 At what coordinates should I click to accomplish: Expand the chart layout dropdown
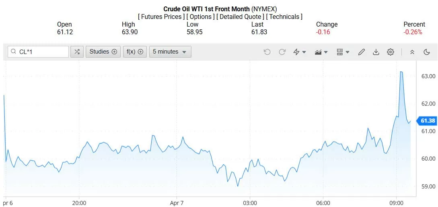tap(343, 52)
